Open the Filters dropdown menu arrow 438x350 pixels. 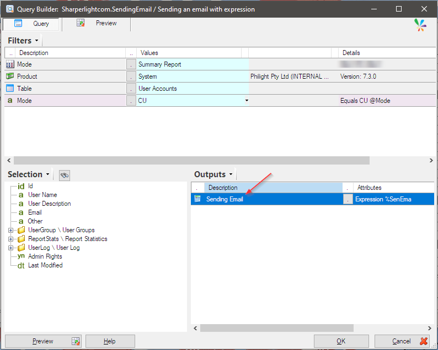click(x=36, y=41)
